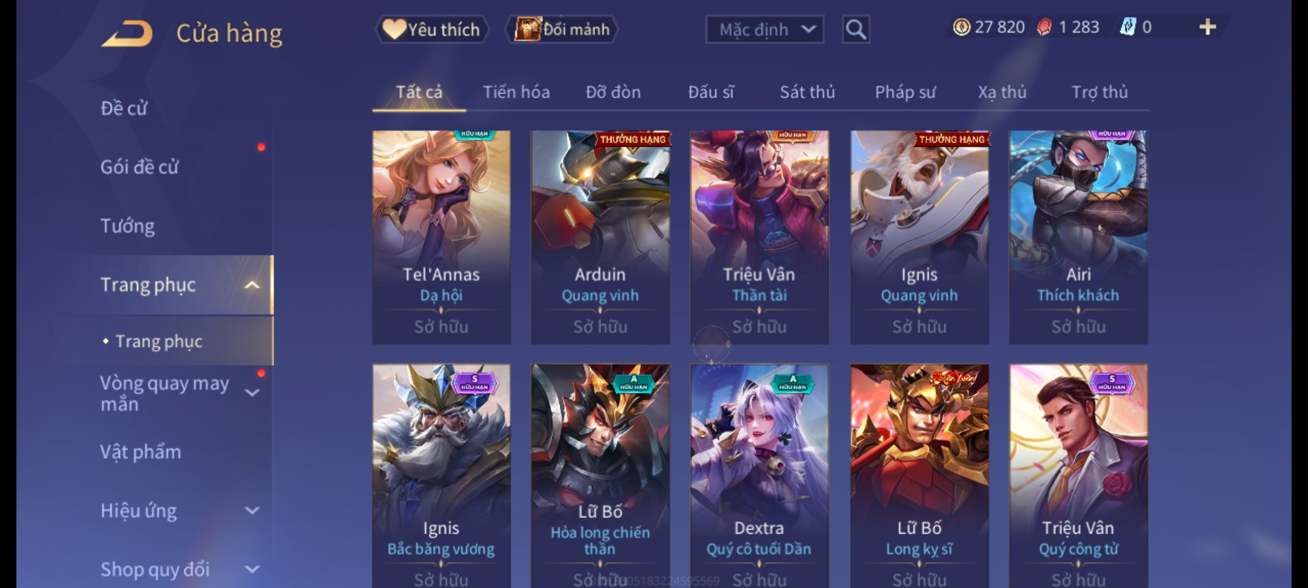
Task: Open the Mặc định sort dropdown
Action: pos(764,29)
